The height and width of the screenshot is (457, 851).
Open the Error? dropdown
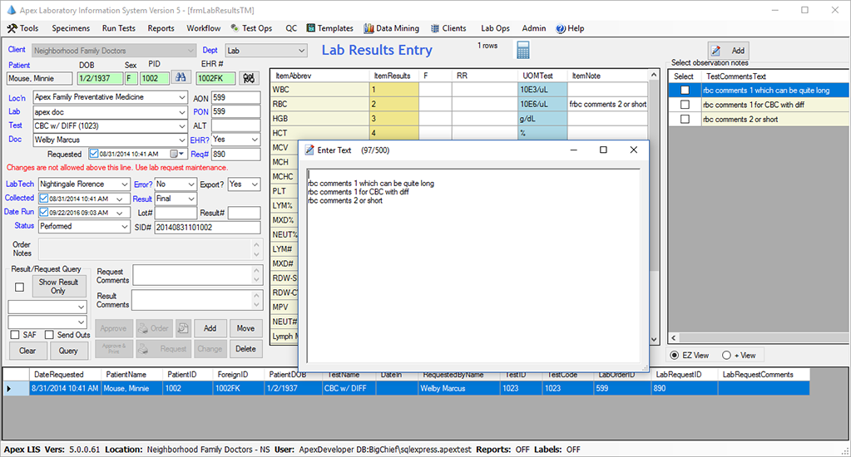[191, 184]
